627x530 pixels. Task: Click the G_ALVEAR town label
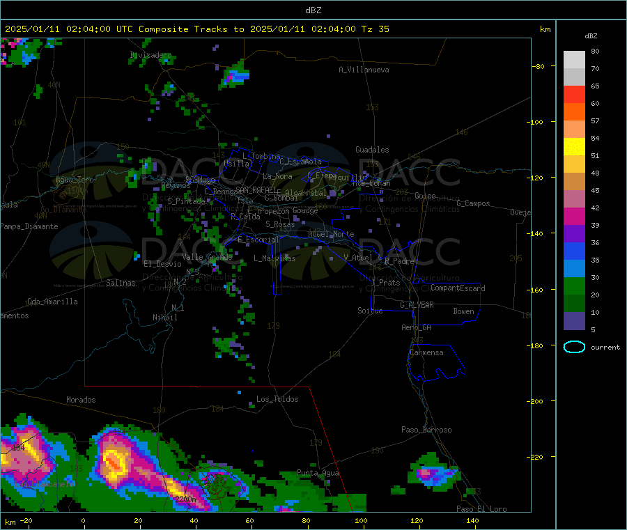[417, 305]
